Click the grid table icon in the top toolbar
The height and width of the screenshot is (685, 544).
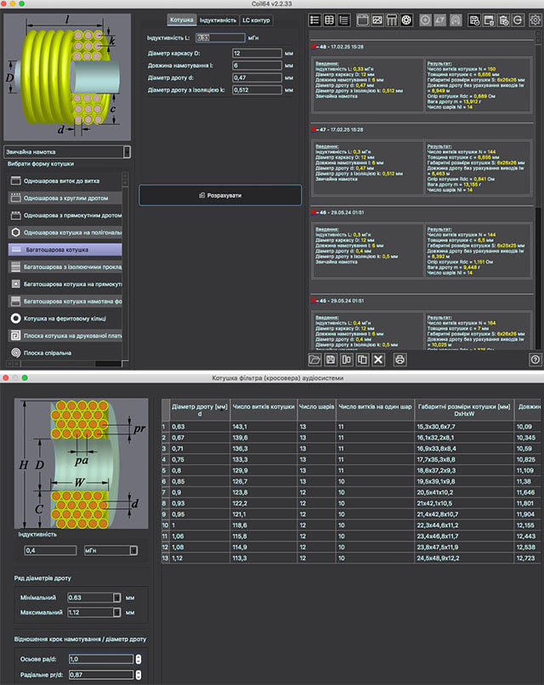(x=330, y=20)
